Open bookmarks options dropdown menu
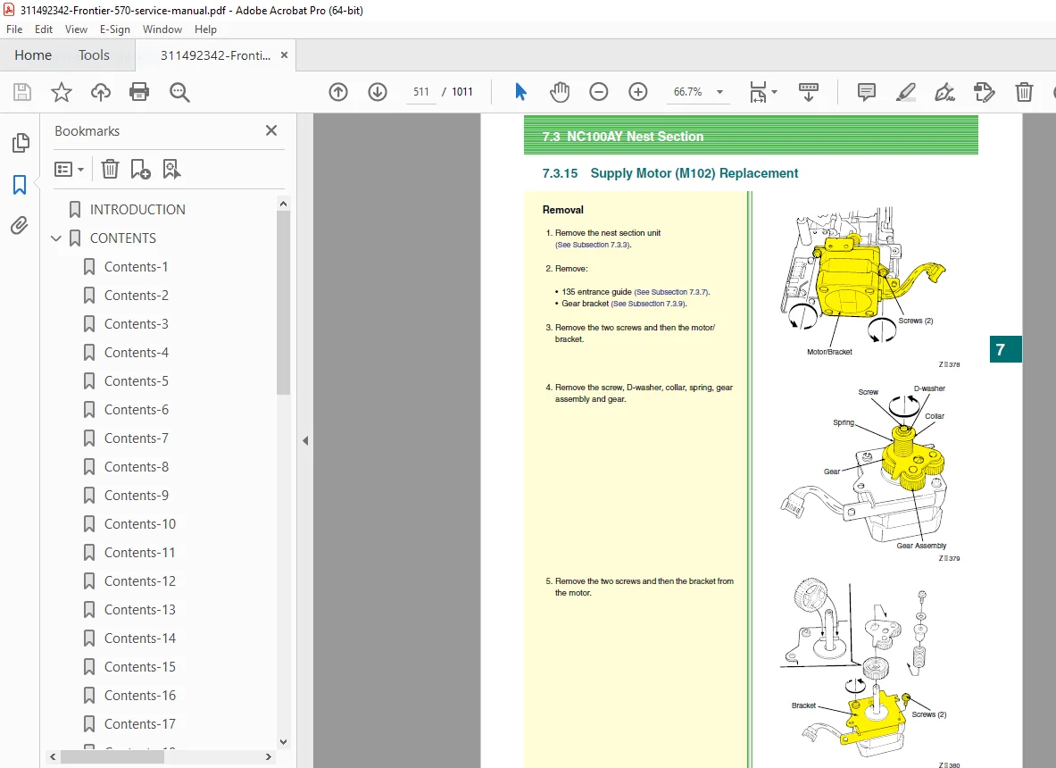 coord(69,169)
